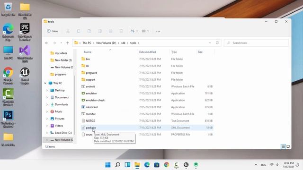303x170 pixels.
Task: Collapse the This PC tree node
Action: 45,83
